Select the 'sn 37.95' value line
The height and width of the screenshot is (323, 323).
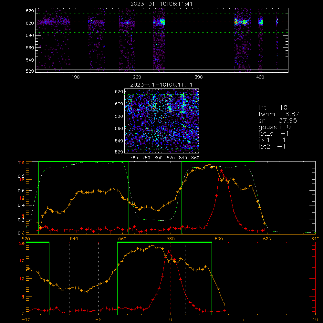[278, 120]
